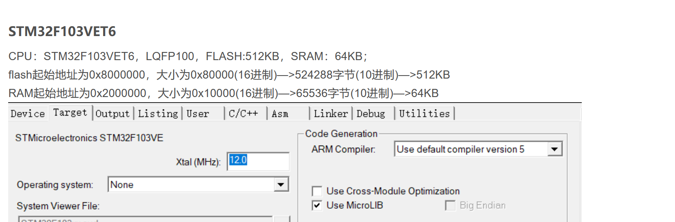Open the Operating system dropdown
Screen dimensions: 675x222
click(281, 185)
